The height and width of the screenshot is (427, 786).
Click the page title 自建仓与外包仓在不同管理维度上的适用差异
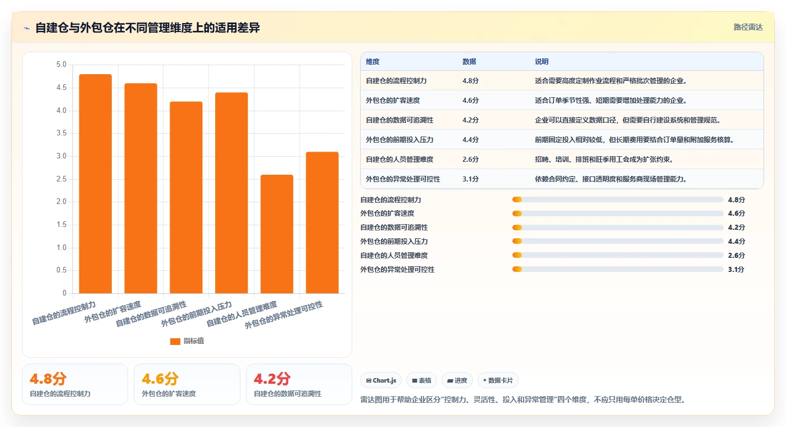pyautogui.click(x=148, y=28)
